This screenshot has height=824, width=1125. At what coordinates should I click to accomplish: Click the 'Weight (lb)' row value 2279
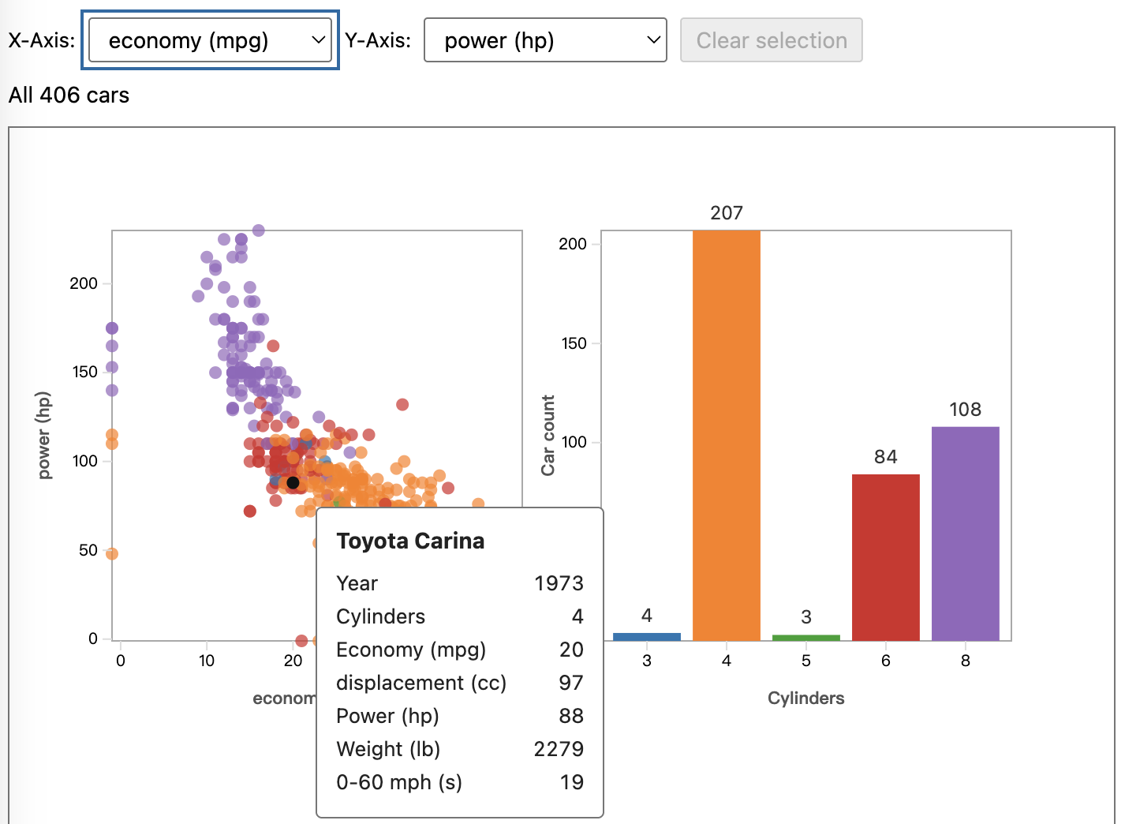(559, 749)
